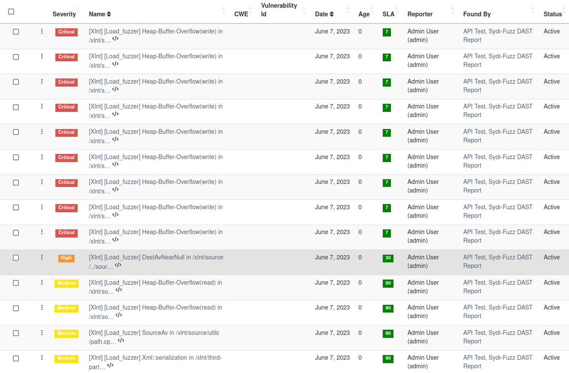Sort findings by Date column
This screenshot has height=373, width=569.
tap(324, 14)
